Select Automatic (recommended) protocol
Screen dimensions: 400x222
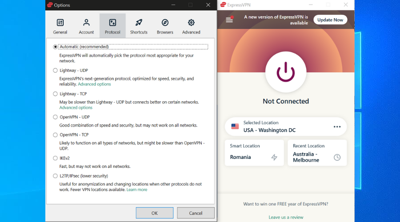[55, 47]
